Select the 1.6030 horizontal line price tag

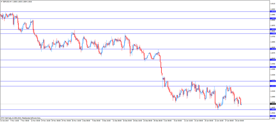pyautogui.click(x=273, y=11)
